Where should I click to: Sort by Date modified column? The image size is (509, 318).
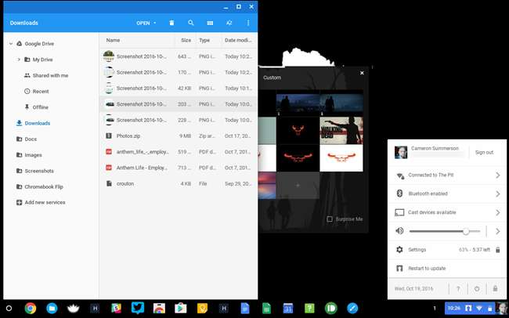pos(238,40)
